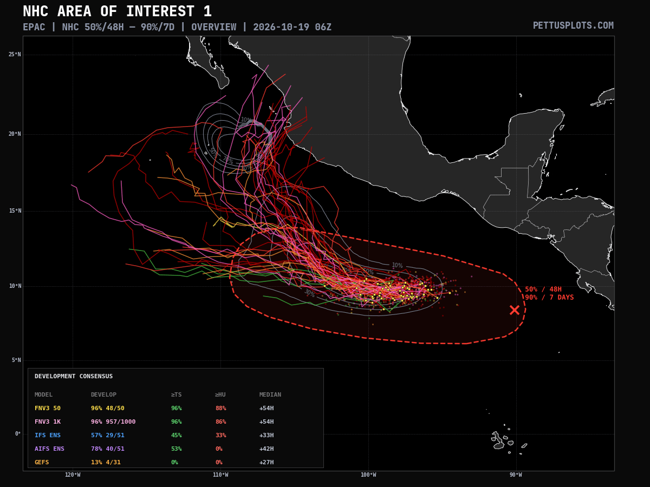Click the ≥TS column header
The image size is (650, 487).
tap(177, 395)
